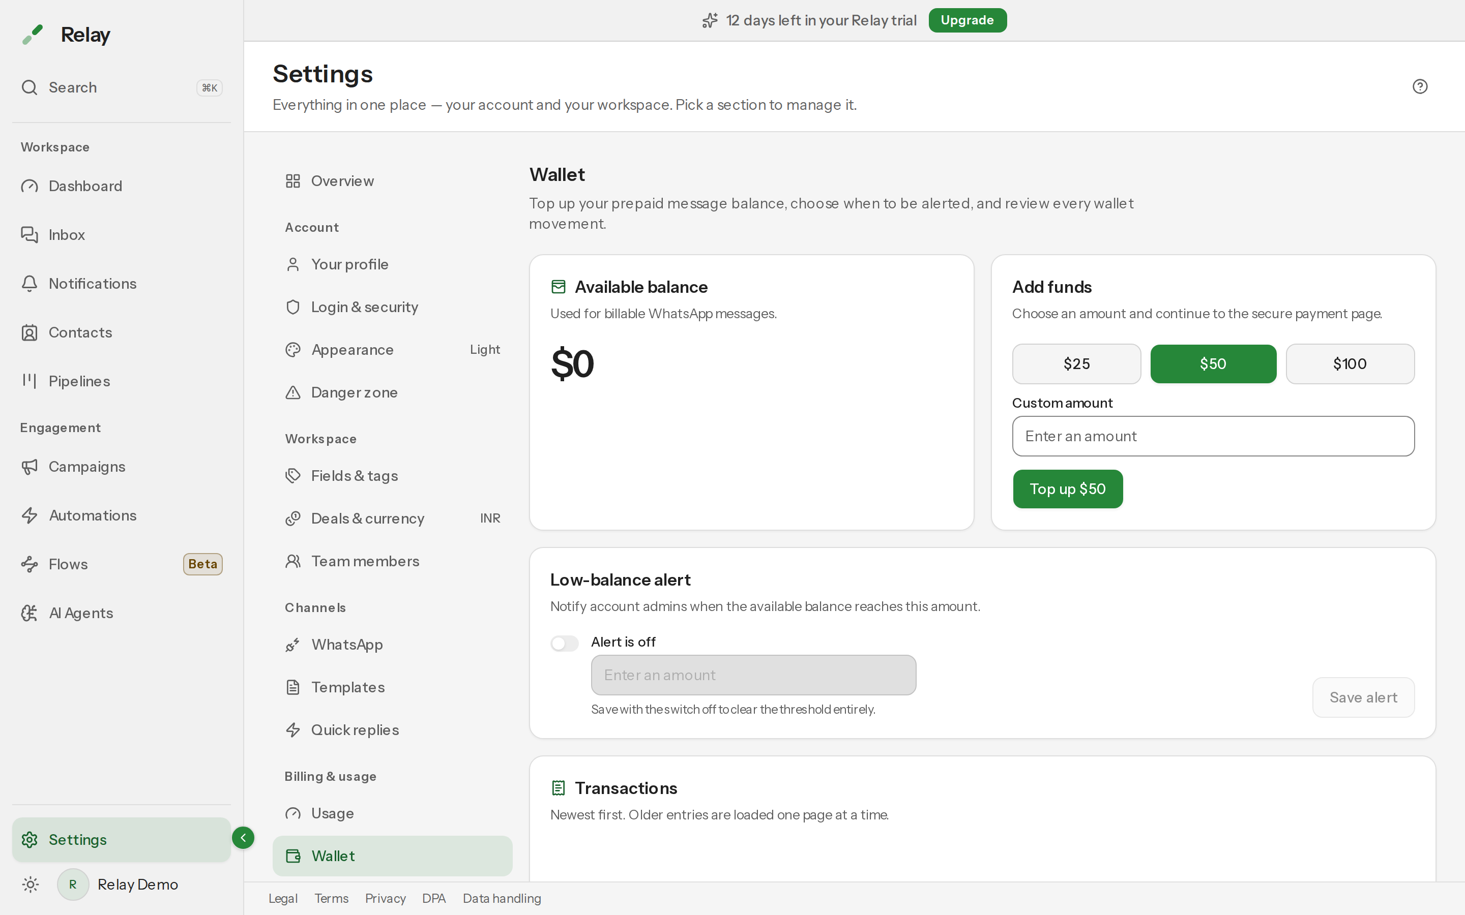Image resolution: width=1465 pixels, height=915 pixels.
Task: Click the Contacts book icon
Action: (29, 332)
